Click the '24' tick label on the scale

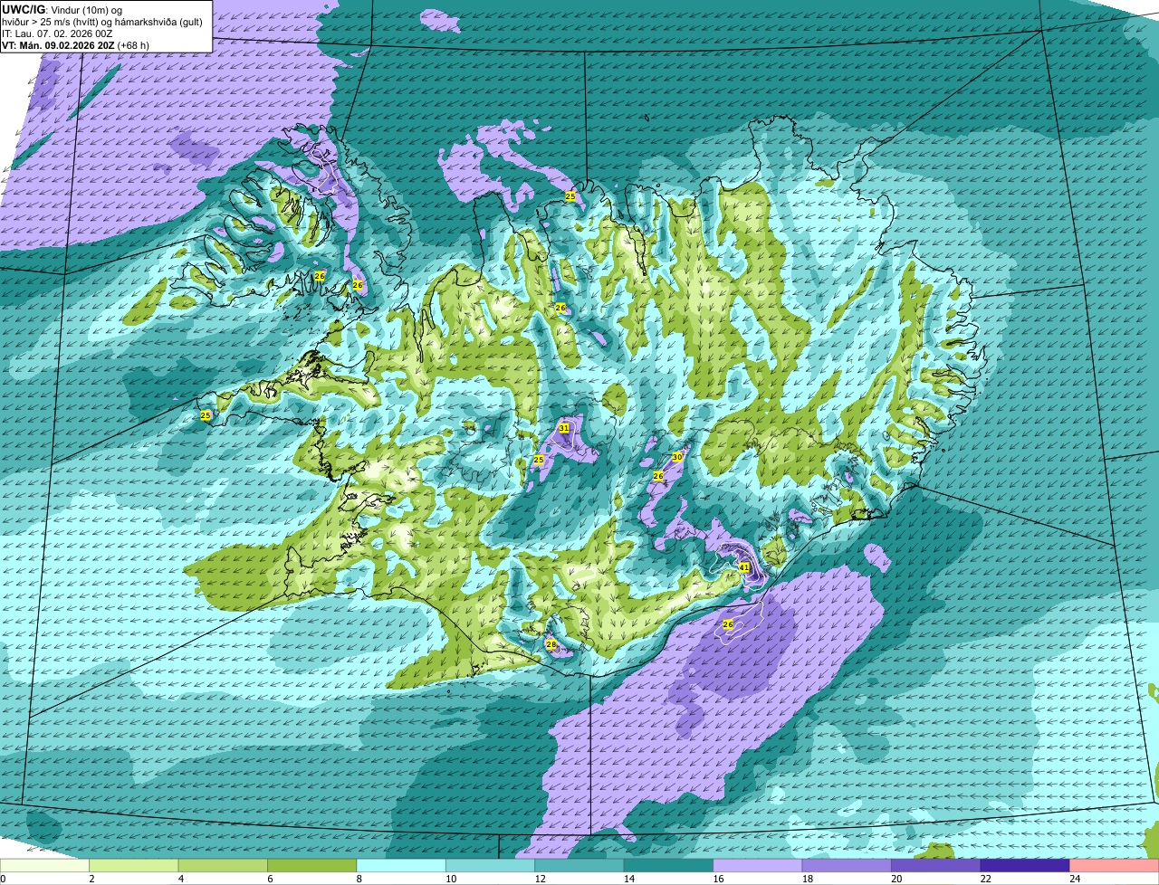pos(1076,878)
